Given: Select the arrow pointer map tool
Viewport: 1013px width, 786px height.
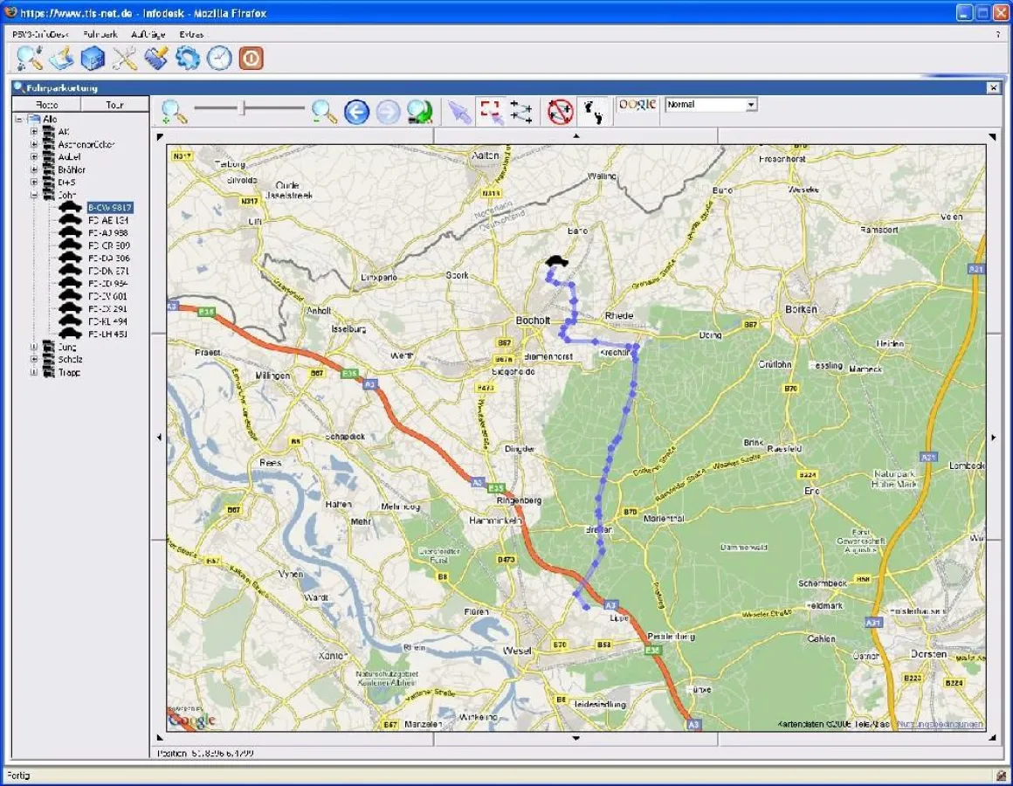Looking at the screenshot, I should [459, 111].
